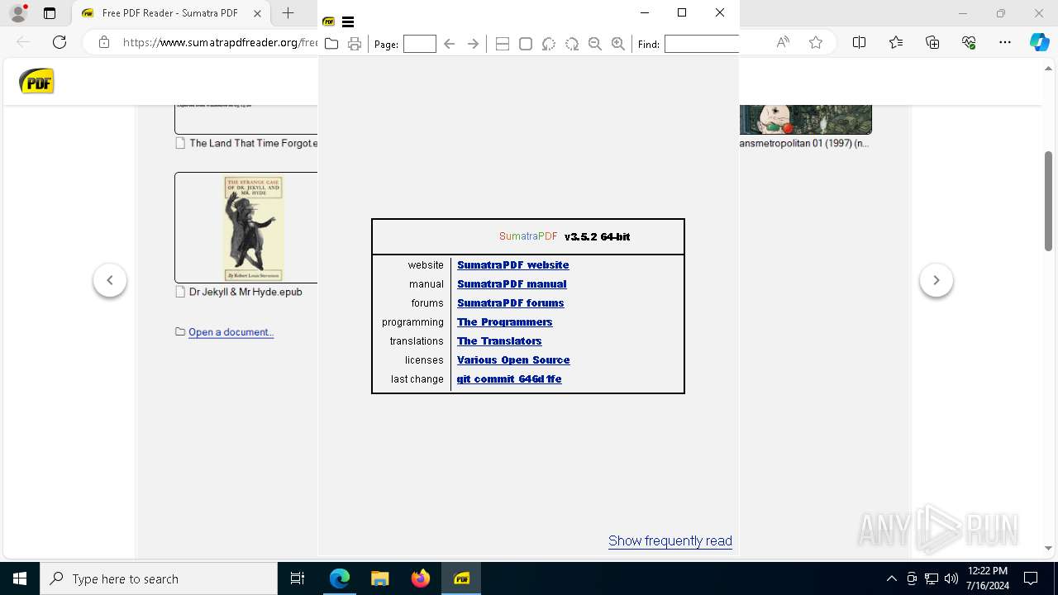The width and height of the screenshot is (1058, 595).
Task: Show hidden tray icons chevron
Action: [x=892, y=579]
